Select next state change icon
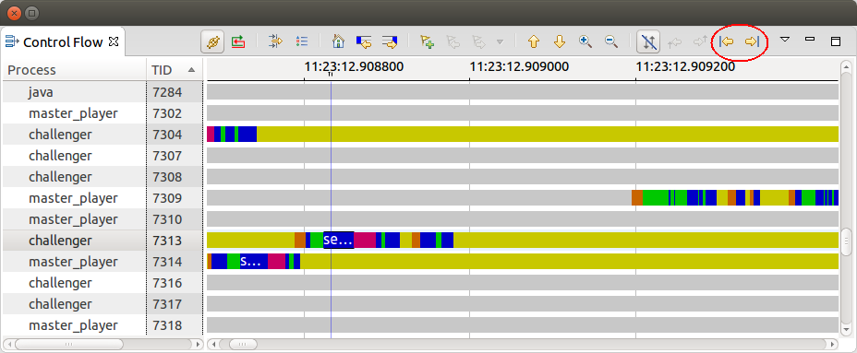This screenshot has width=857, height=353. pos(389,41)
